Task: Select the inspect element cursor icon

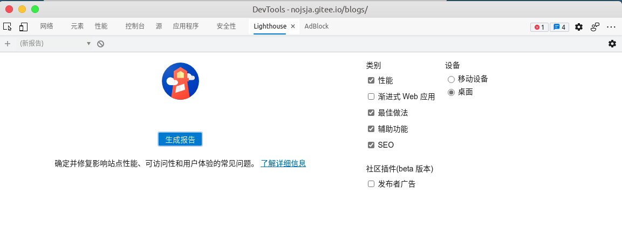Action: 8,26
